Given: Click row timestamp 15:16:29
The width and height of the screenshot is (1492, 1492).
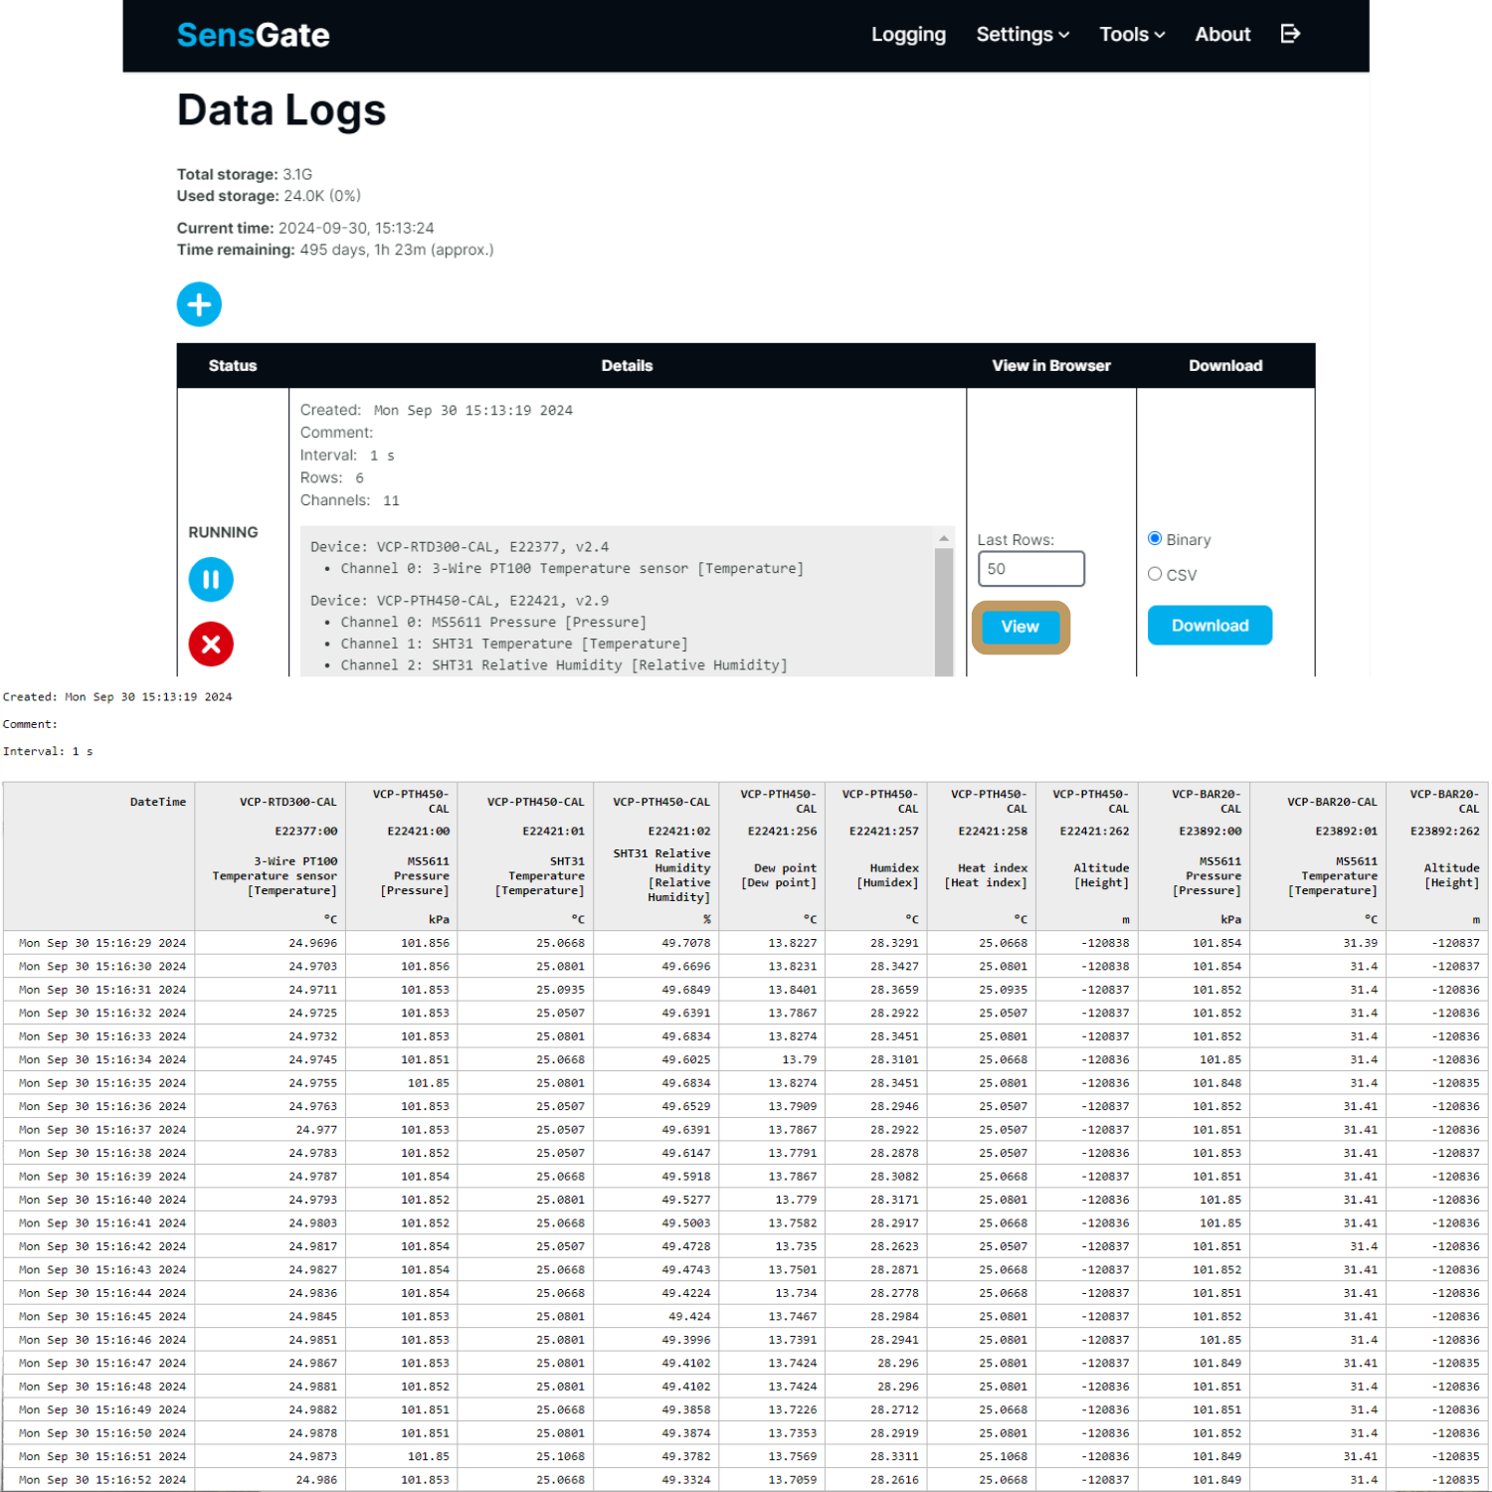Looking at the screenshot, I should (102, 943).
